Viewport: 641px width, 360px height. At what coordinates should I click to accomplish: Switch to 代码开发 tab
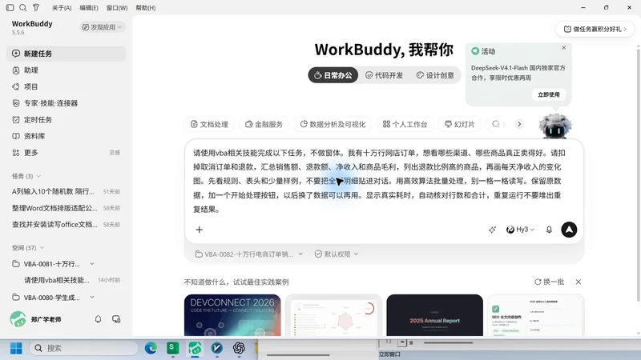[385, 75]
